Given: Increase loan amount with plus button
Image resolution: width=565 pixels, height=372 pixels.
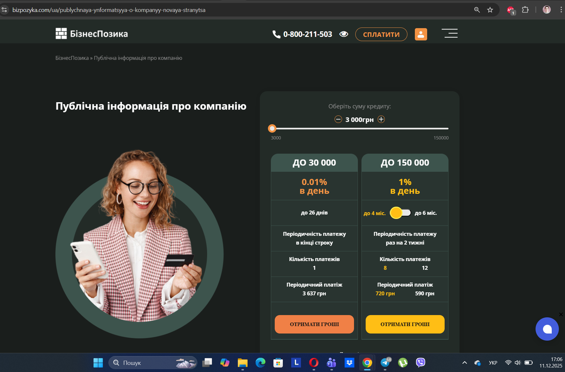Looking at the screenshot, I should click(x=382, y=119).
